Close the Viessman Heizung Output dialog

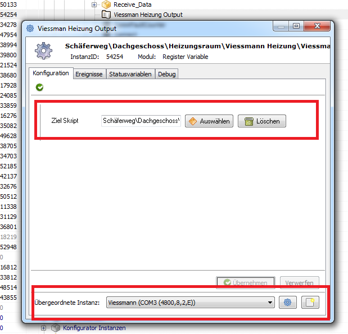pos(317,26)
